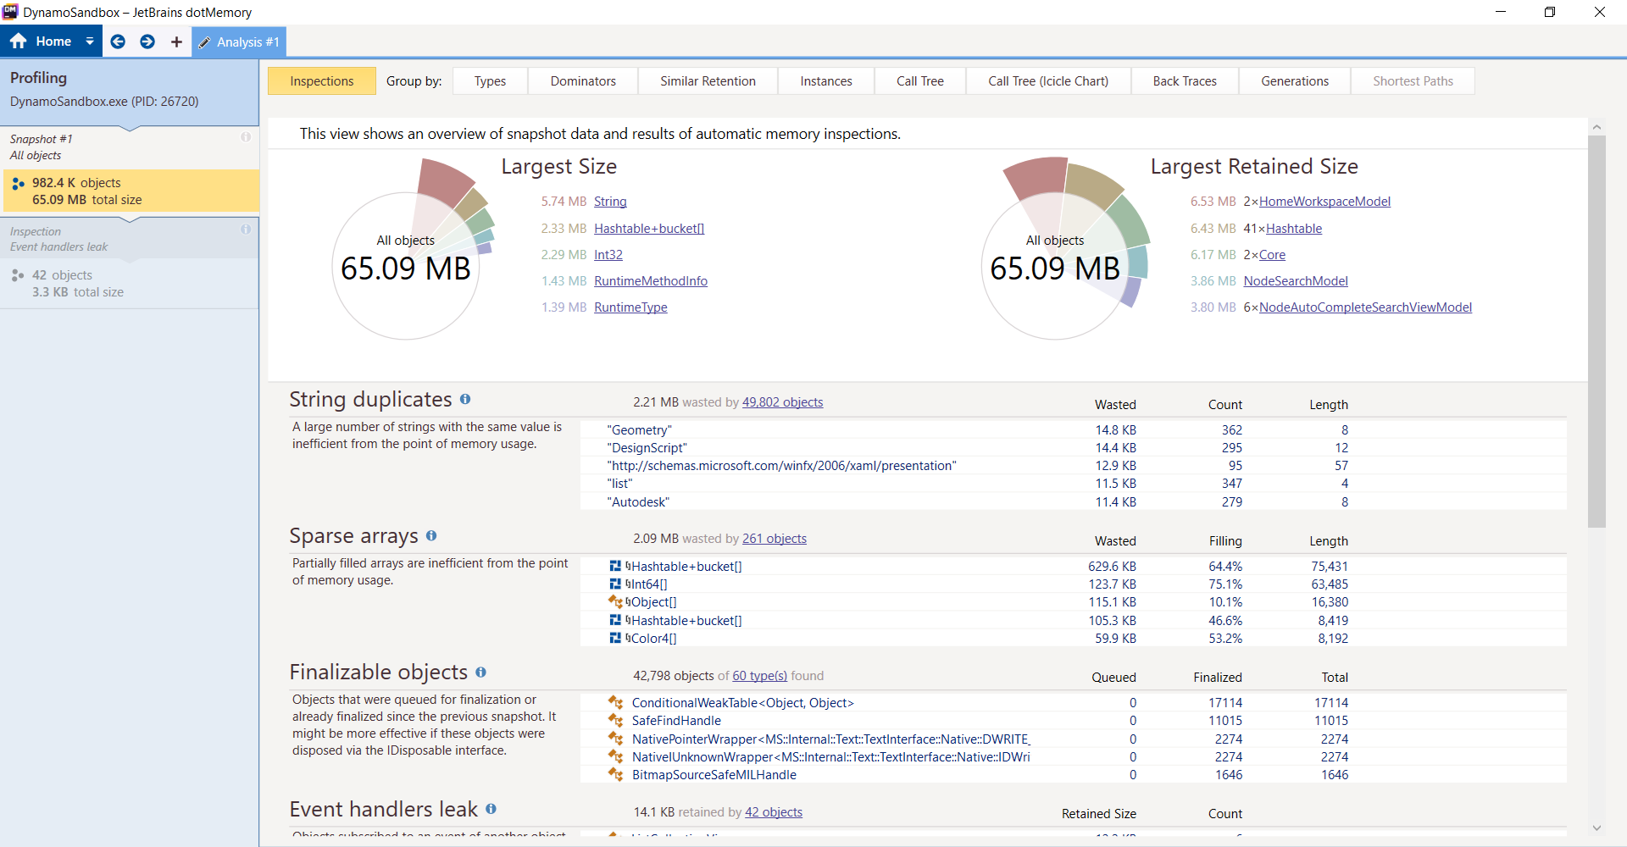Expand the Home dropdown arrow
Viewport: 1627px width, 847px height.
coord(90,42)
